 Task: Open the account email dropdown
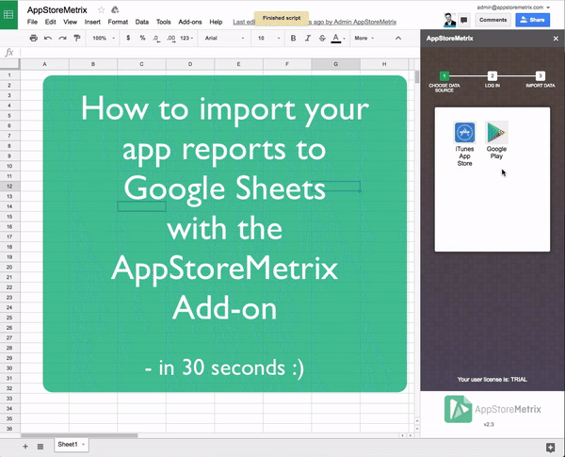pyautogui.click(x=513, y=8)
